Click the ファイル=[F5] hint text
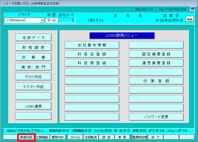Viewport: 198px width, 142px height. click(103, 131)
